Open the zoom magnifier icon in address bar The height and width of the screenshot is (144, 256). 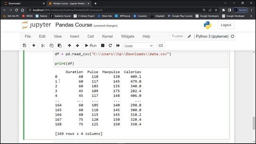[x=204, y=10]
